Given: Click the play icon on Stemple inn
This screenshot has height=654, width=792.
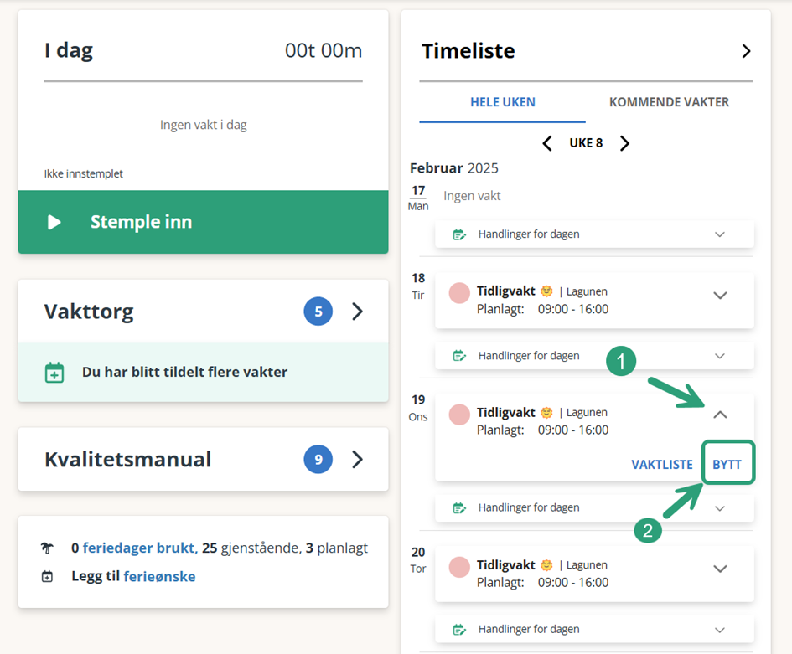Looking at the screenshot, I should [x=54, y=222].
